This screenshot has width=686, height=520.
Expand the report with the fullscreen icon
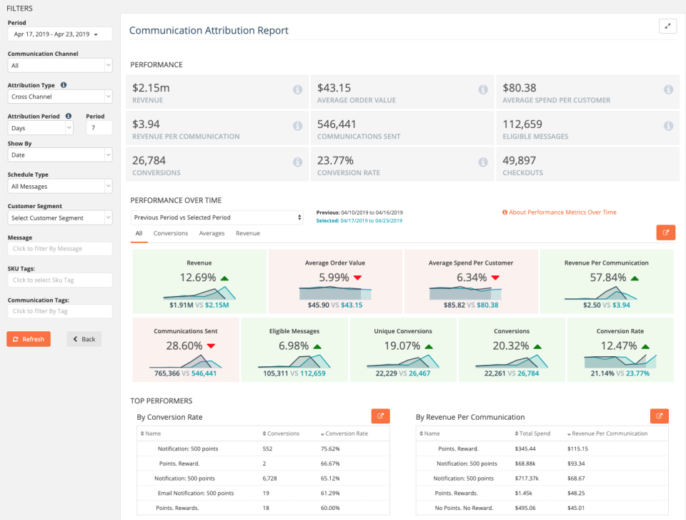[x=667, y=26]
